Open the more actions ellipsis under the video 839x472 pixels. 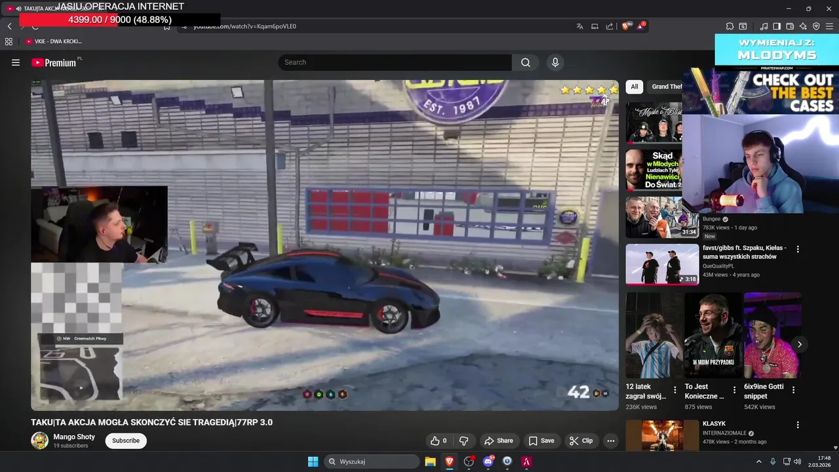point(611,441)
